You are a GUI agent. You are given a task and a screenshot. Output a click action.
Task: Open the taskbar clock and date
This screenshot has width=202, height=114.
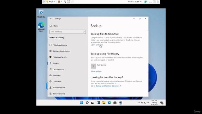[x=154, y=103]
